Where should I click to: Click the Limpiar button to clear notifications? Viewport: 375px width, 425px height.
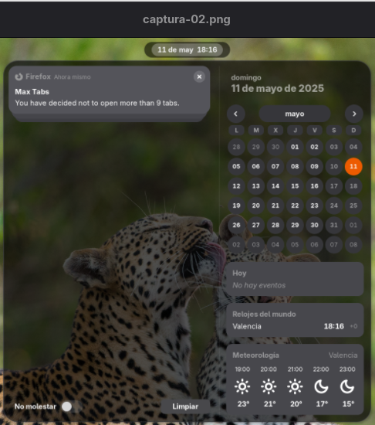[x=185, y=406]
